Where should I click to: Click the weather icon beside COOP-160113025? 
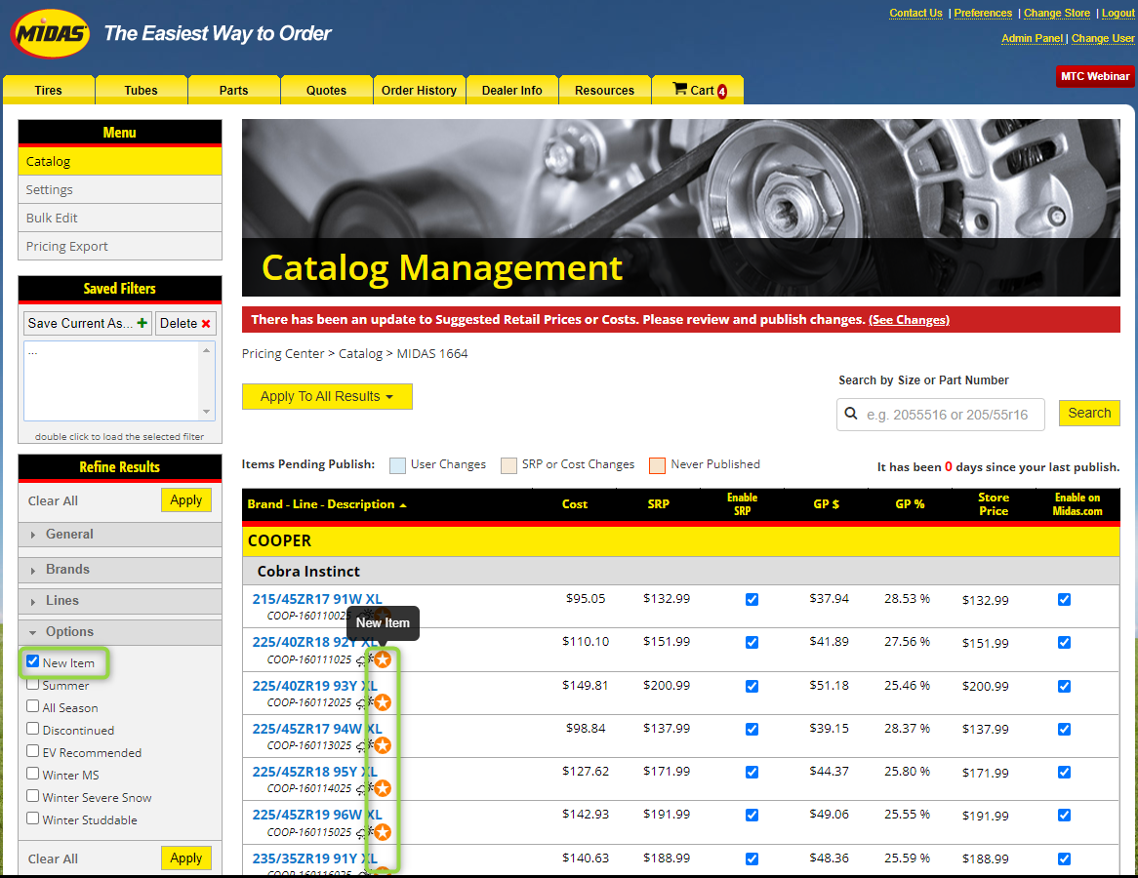click(x=364, y=745)
